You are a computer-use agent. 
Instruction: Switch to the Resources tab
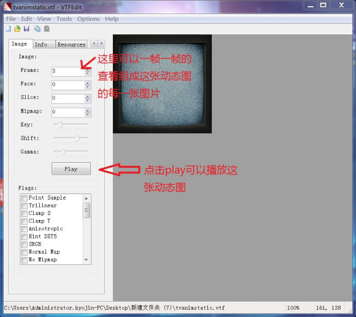coord(71,44)
